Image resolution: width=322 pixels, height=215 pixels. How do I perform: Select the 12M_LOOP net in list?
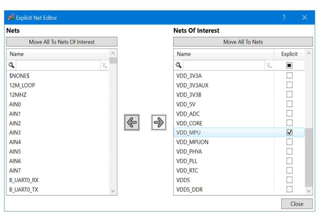(22, 85)
